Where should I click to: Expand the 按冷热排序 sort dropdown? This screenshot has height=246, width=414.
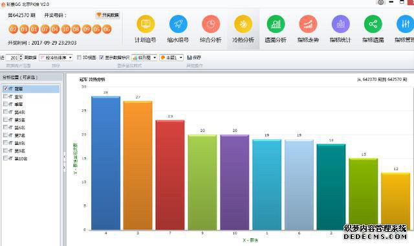pos(56,58)
